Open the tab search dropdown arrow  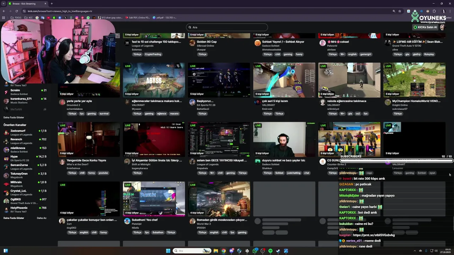(4, 4)
